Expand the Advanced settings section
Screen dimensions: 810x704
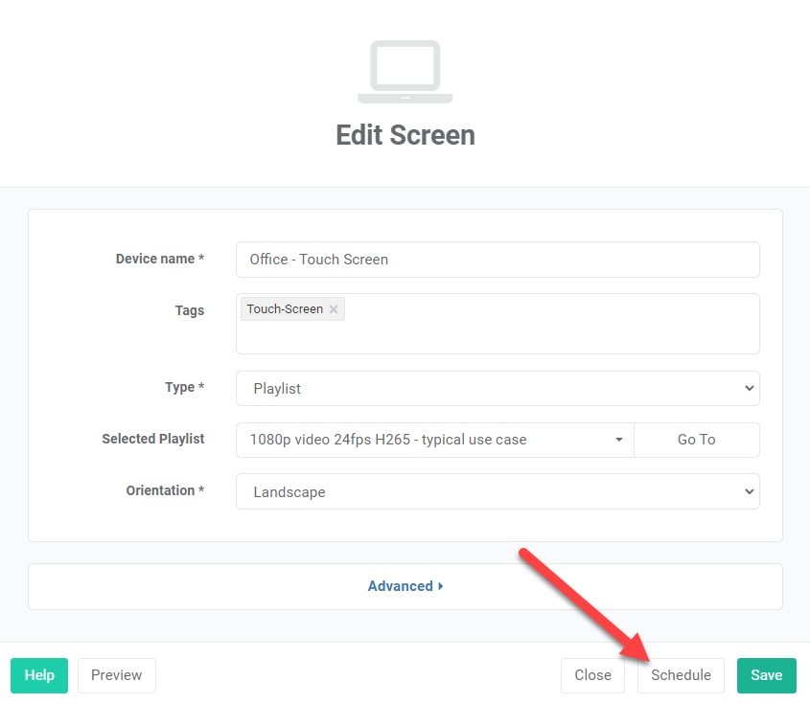tap(405, 586)
